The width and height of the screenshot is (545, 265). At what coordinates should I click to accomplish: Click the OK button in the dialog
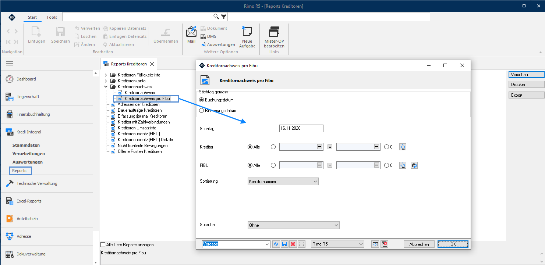453,244
